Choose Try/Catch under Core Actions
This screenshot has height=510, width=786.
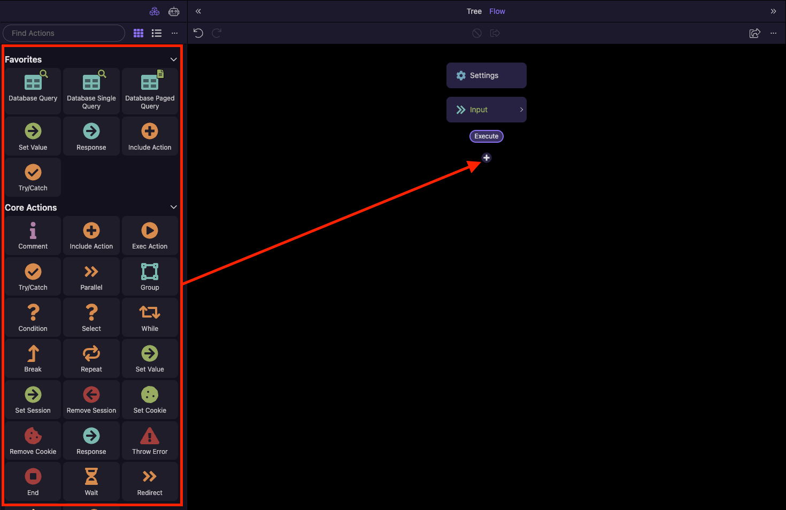point(33,276)
